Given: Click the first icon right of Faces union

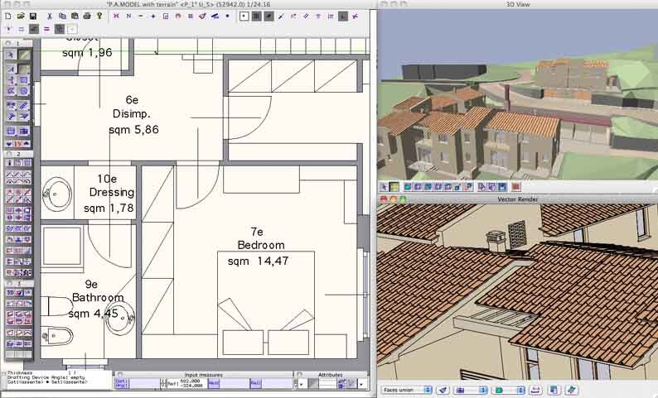Looking at the screenshot, I should pos(443,390).
